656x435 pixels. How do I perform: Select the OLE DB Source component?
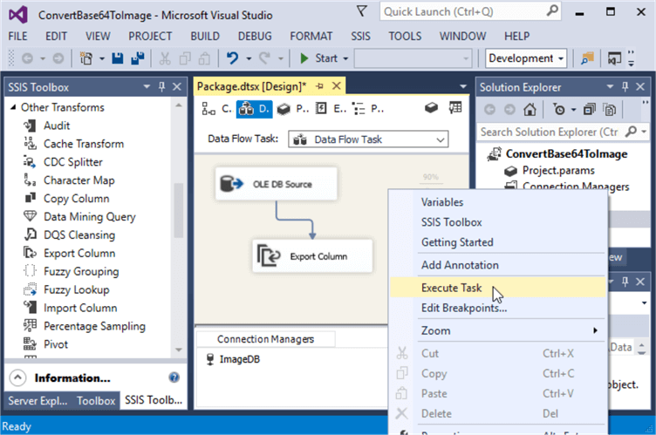[x=277, y=184]
